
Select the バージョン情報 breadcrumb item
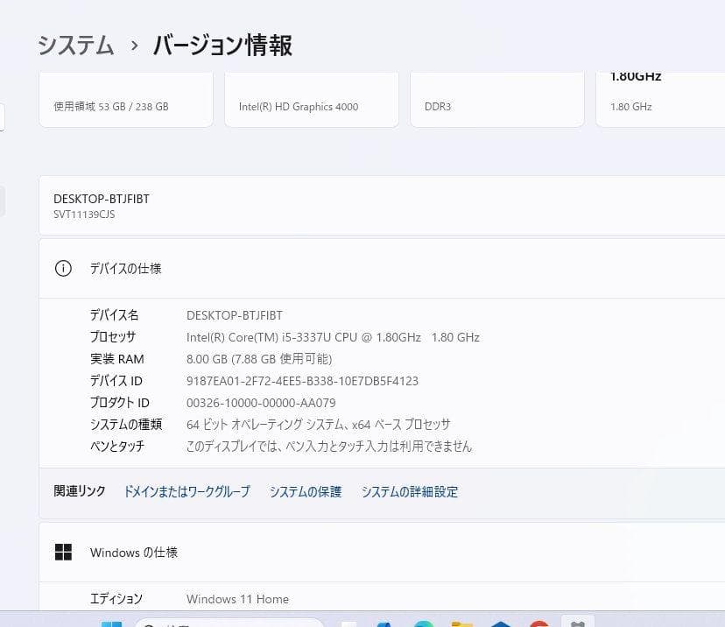(222, 46)
